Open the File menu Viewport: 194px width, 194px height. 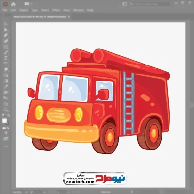pyautogui.click(x=5, y=10)
